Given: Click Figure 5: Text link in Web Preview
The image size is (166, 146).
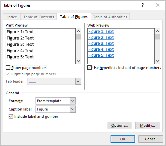Looking at the screenshot, I should click(101, 55).
